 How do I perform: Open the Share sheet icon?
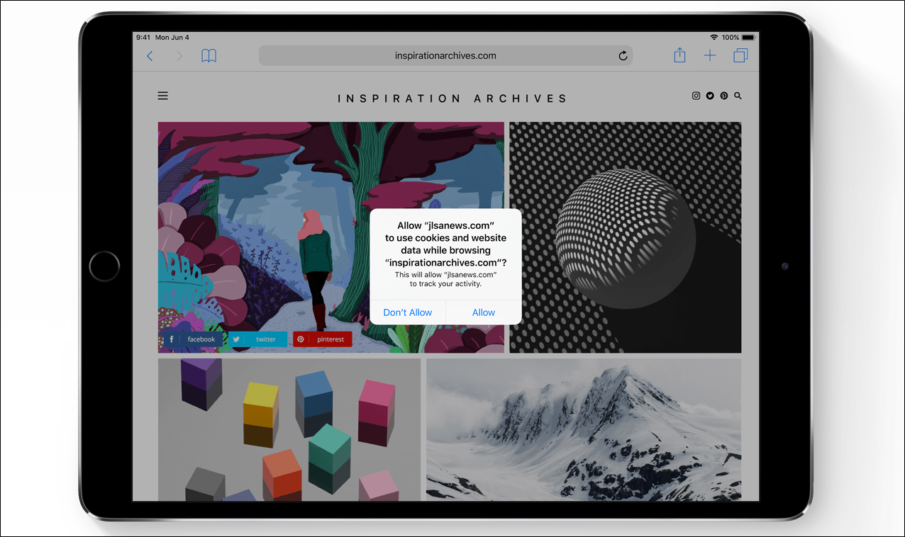679,55
